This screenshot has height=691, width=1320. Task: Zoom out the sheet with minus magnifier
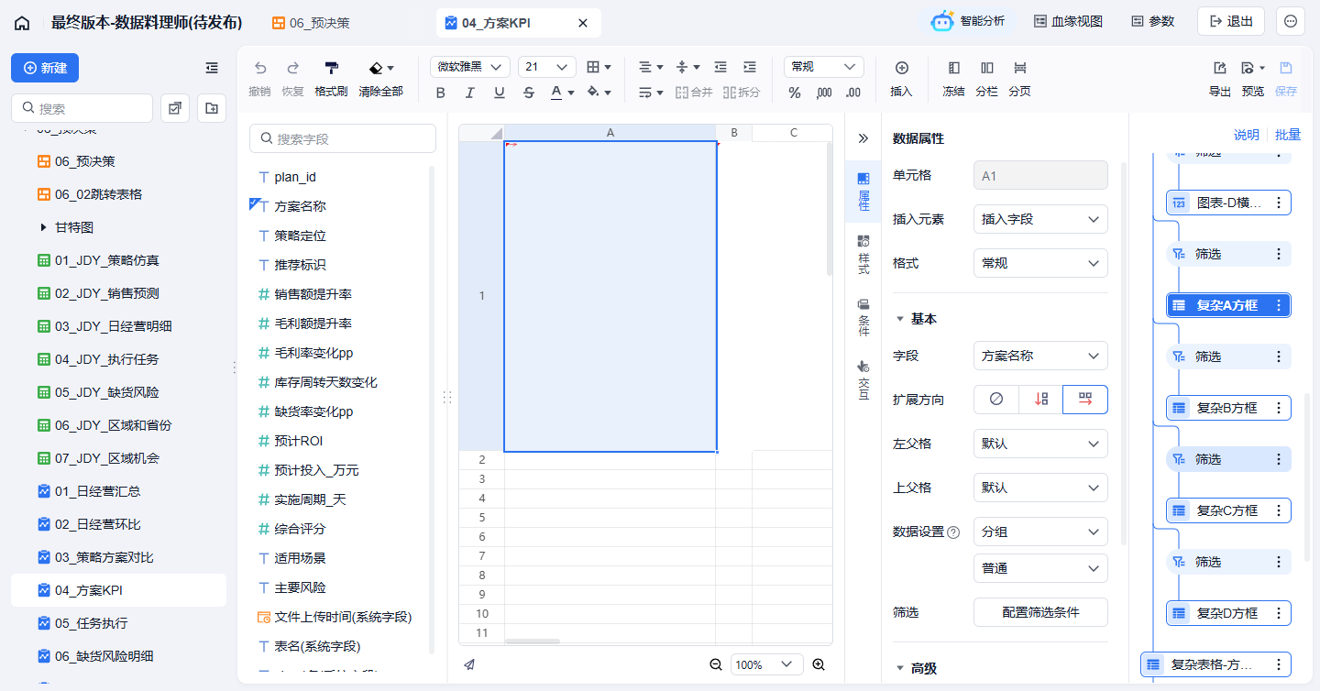tap(716, 664)
